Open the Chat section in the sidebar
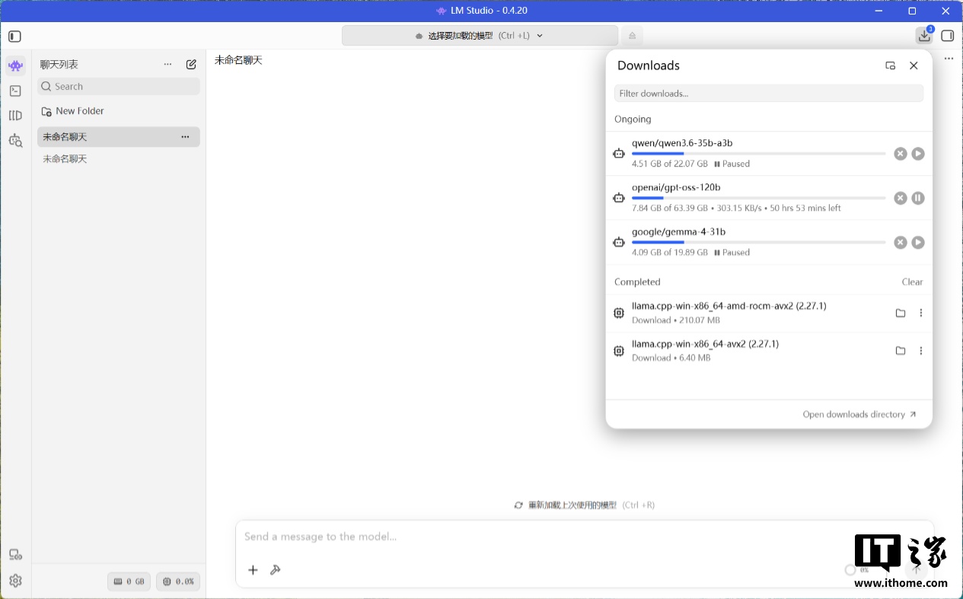 (x=15, y=65)
